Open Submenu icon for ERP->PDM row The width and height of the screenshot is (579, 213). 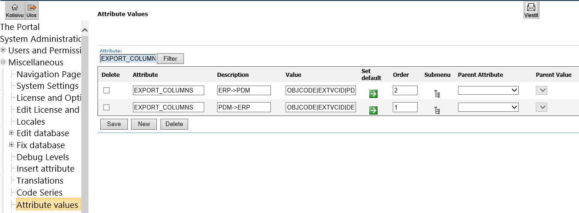click(x=437, y=94)
